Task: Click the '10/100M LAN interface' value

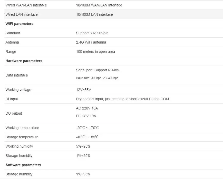Action: tap(94, 14)
